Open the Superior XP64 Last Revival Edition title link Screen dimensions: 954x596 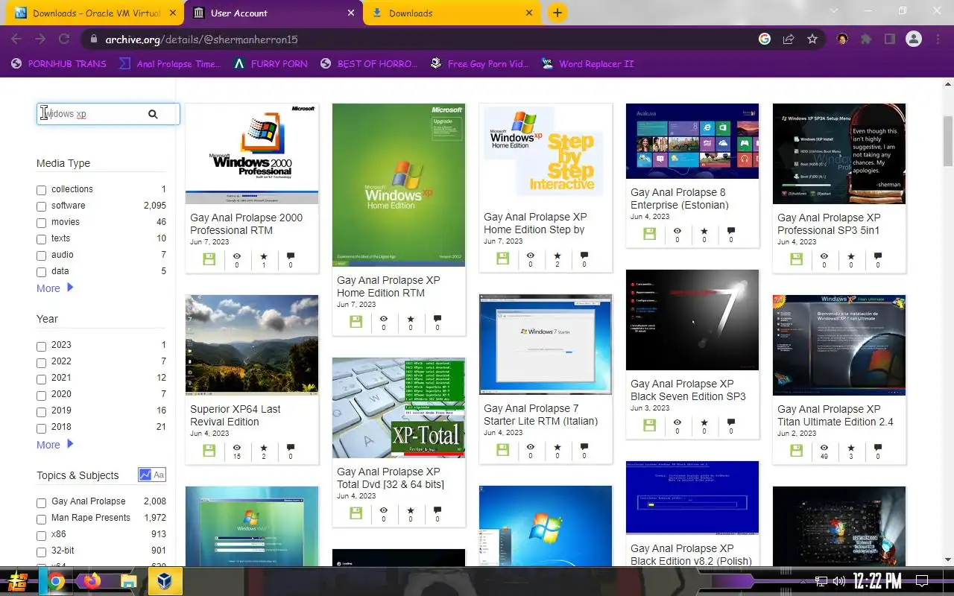pyautogui.click(x=236, y=415)
